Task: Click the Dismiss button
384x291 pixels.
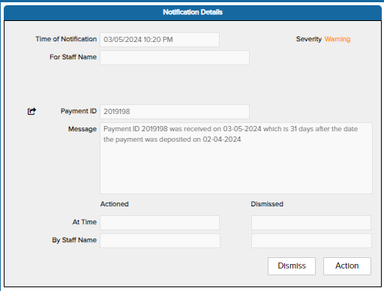Action: [x=292, y=266]
